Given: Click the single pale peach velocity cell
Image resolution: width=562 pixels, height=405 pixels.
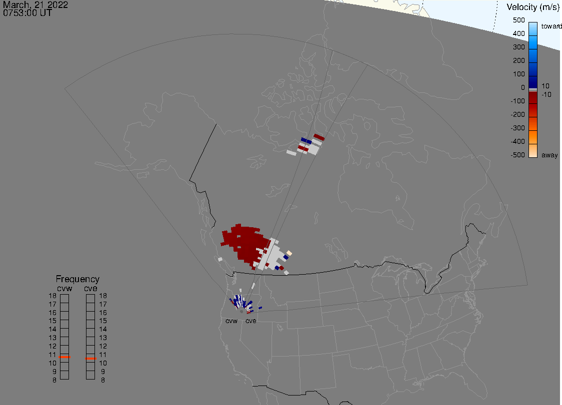Looking at the screenshot, I should [x=289, y=253].
